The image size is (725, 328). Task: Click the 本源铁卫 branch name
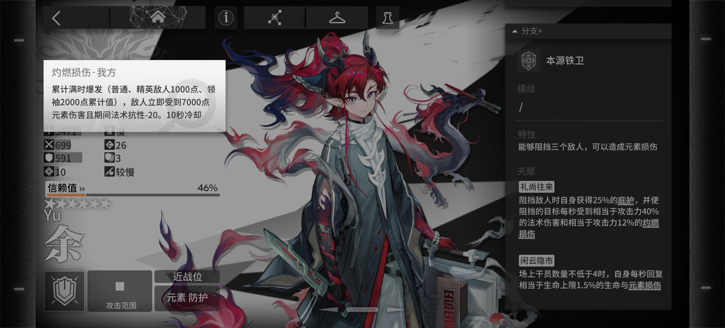pos(565,60)
